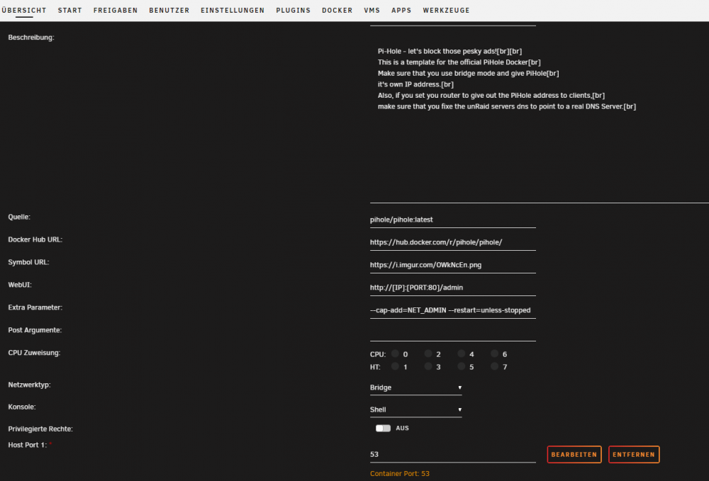The height and width of the screenshot is (481, 709).
Task: Open the Konsole Shell dropdown
Action: (x=416, y=409)
